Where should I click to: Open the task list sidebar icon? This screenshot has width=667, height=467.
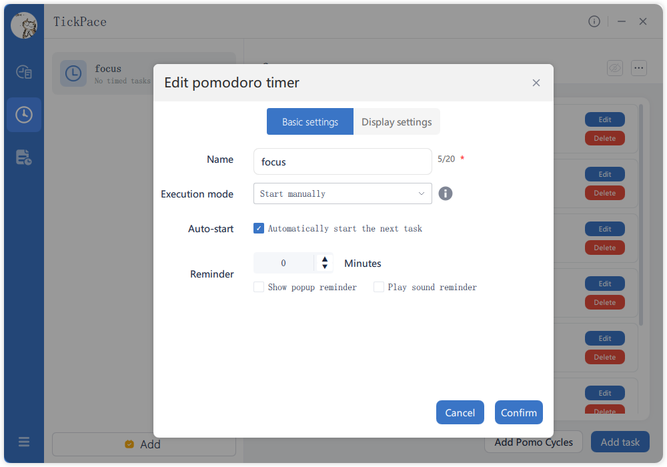coord(24,72)
